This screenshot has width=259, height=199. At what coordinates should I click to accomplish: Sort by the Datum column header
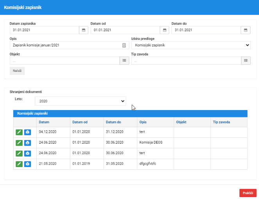coord(44,122)
